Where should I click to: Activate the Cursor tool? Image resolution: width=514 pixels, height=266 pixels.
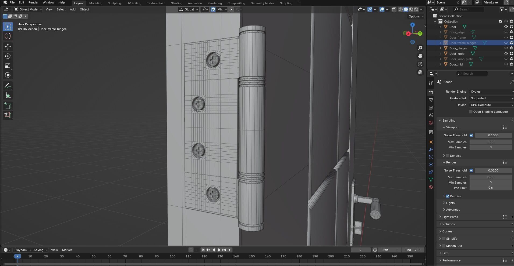(x=8, y=36)
